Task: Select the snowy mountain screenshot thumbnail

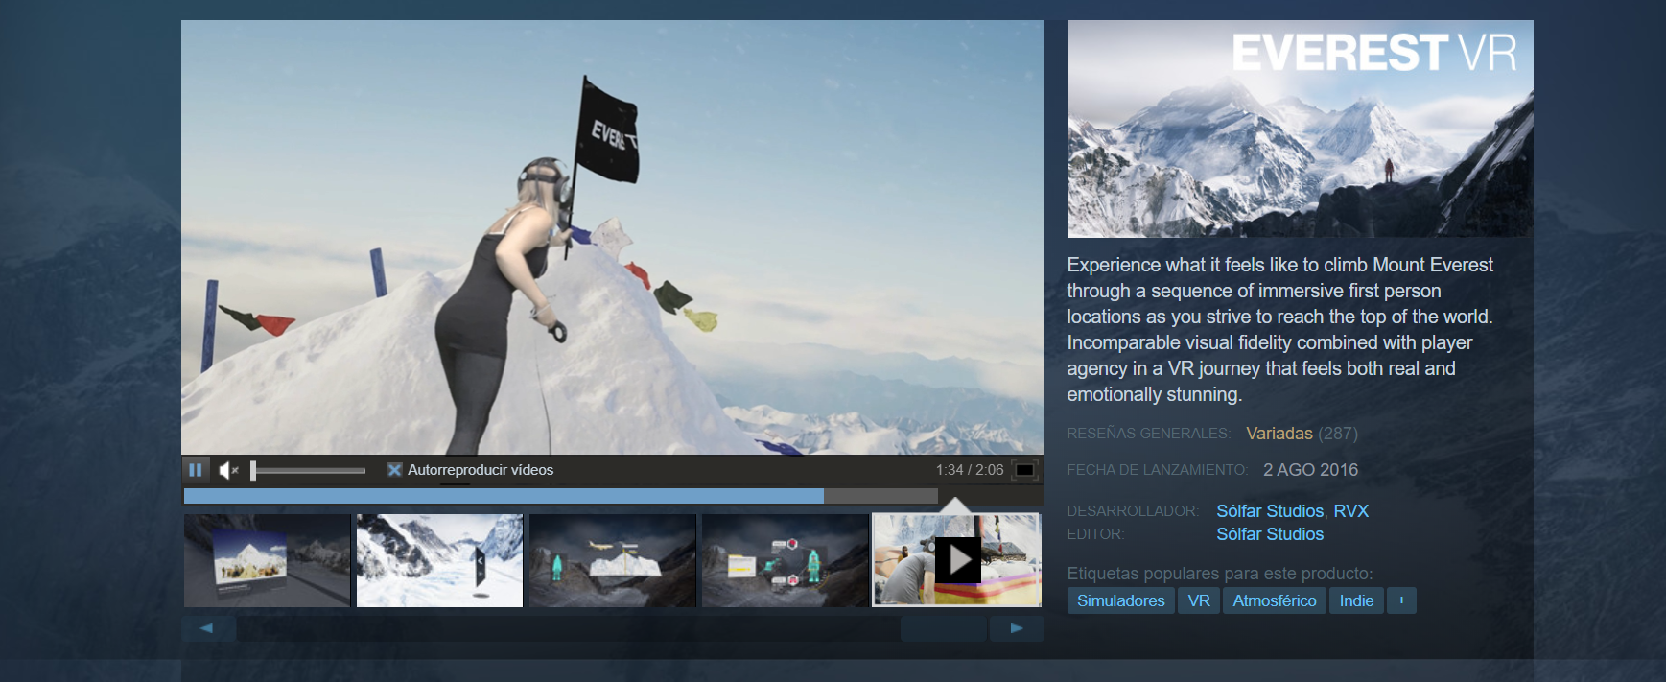Action: tap(439, 560)
